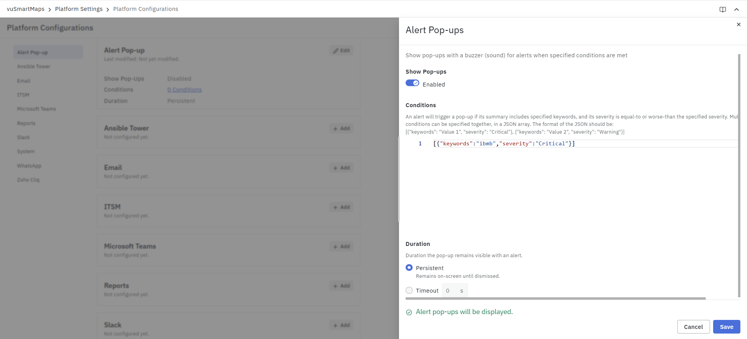Viewport: 747px width, 339px height.
Task: Toggle the Show Pop-ups switch
Action: tap(412, 83)
